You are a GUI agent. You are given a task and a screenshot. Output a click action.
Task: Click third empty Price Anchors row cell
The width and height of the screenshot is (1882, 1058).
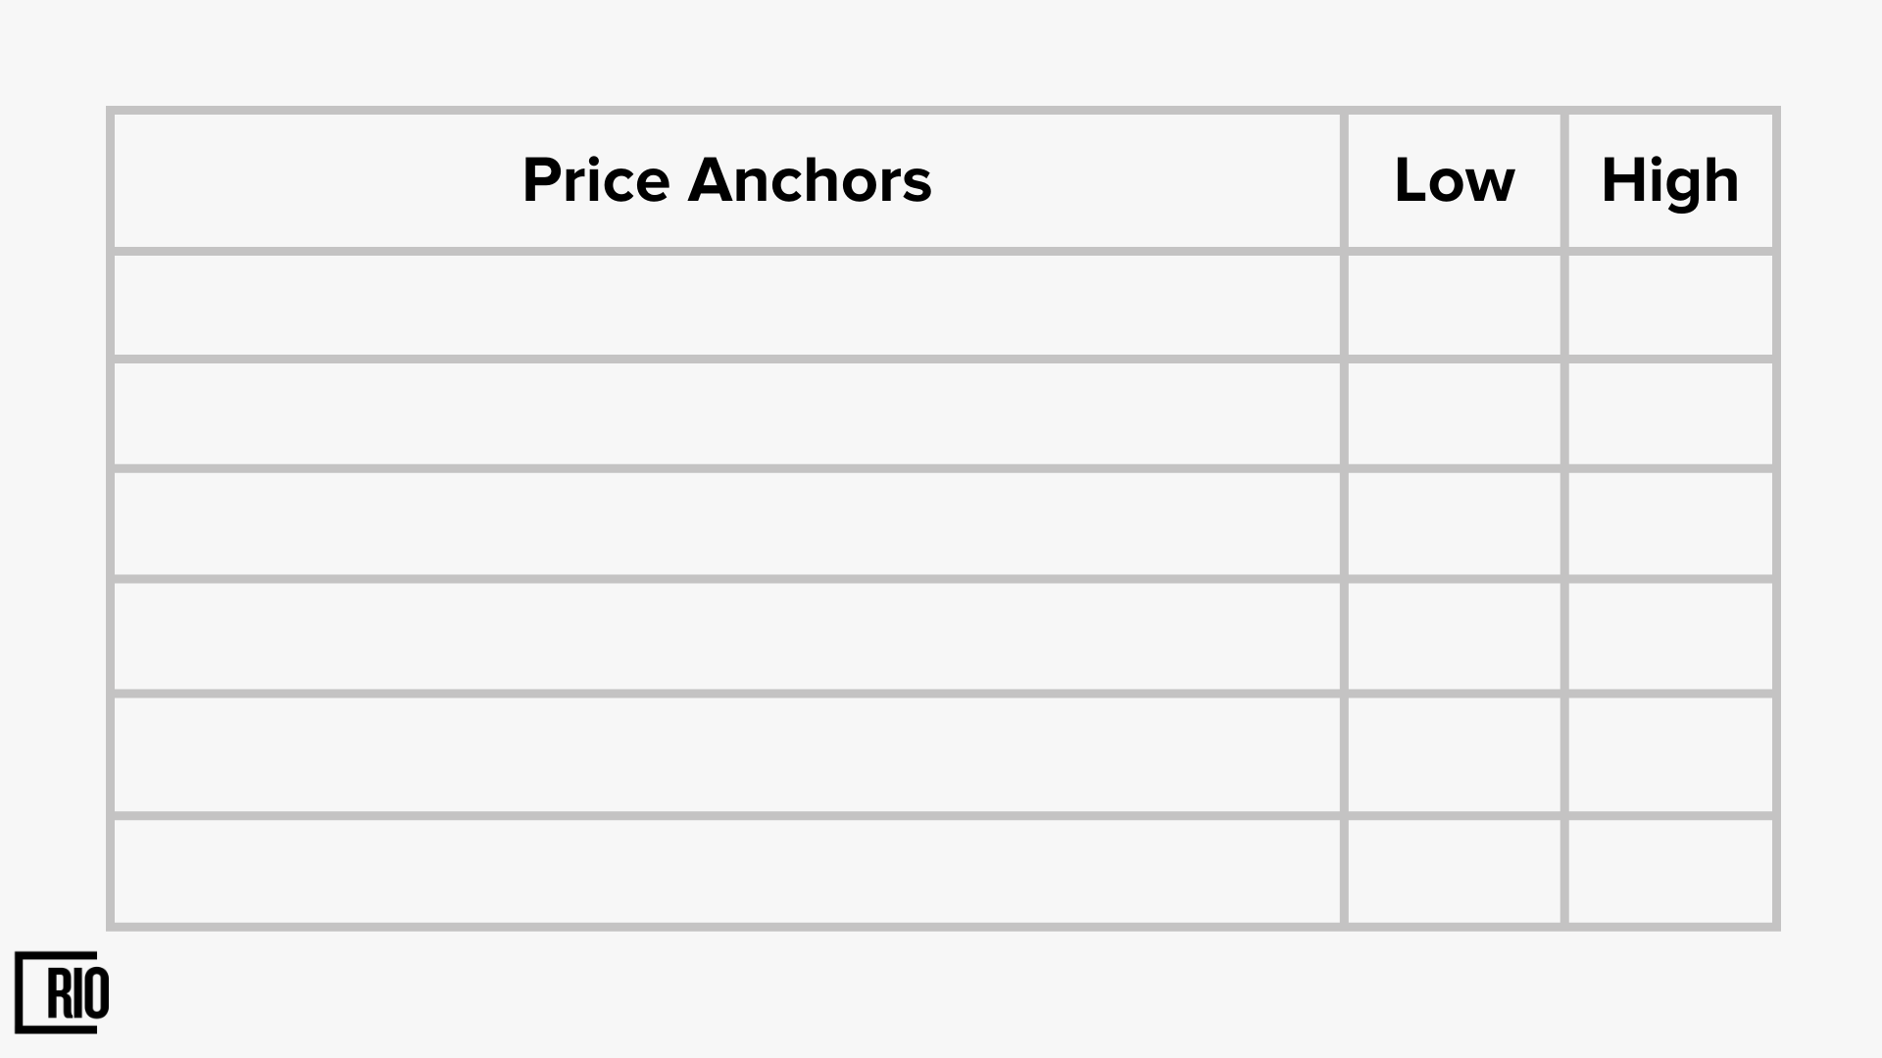tap(726, 524)
